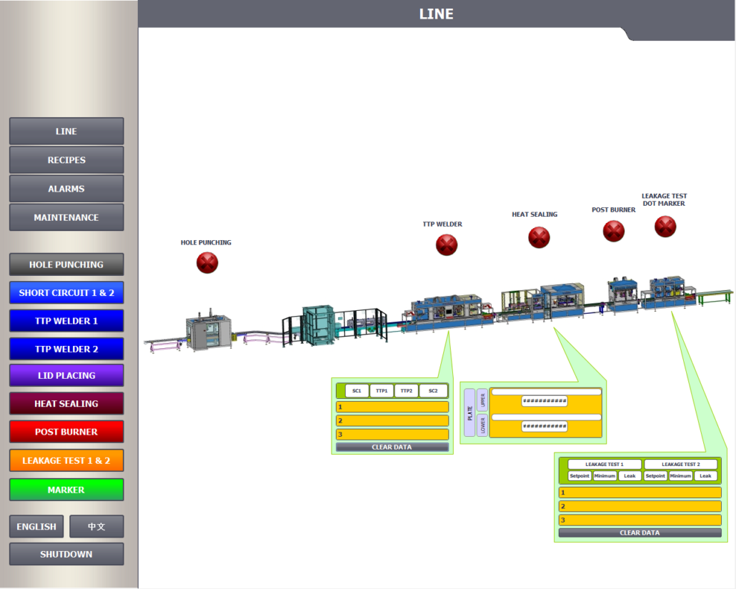Image resolution: width=736 pixels, height=589 pixels.
Task: Click the Hole Punching red status indicator
Action: click(x=207, y=263)
